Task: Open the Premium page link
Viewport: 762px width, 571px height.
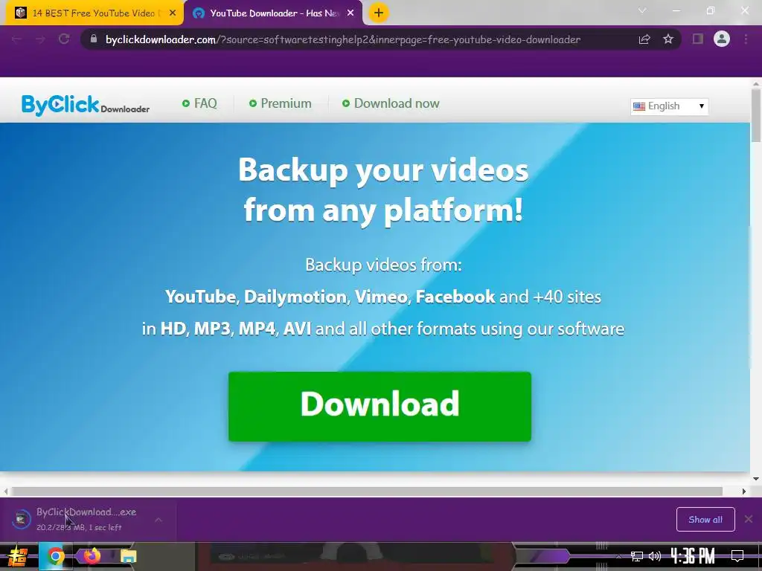Action: [281, 103]
